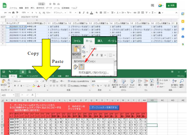Viewport: 188px width, 135px height.
Task: Open データ menu in Google Sheets
Action: [x=49, y=8]
